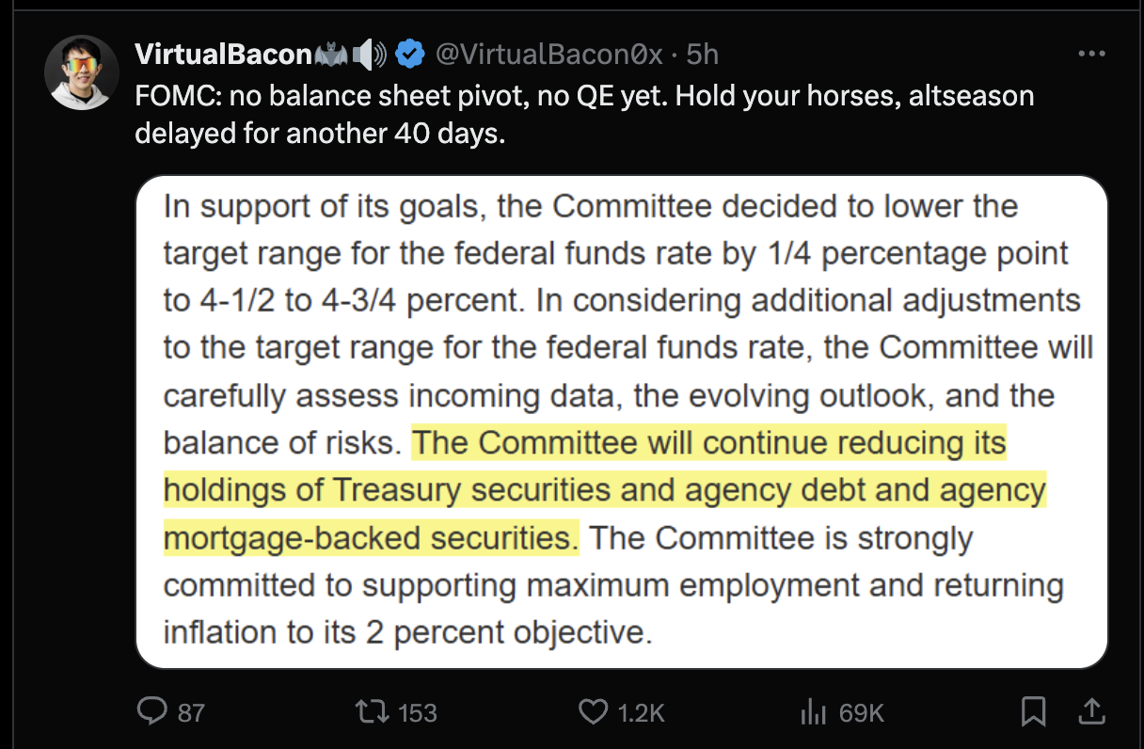Like the tweet with the heart icon

593,712
